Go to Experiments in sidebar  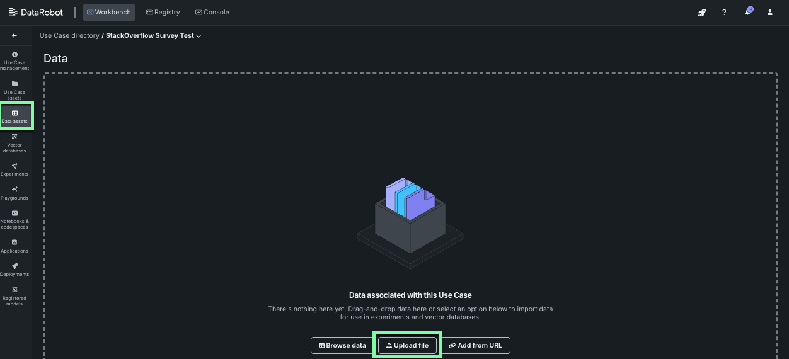tap(14, 169)
